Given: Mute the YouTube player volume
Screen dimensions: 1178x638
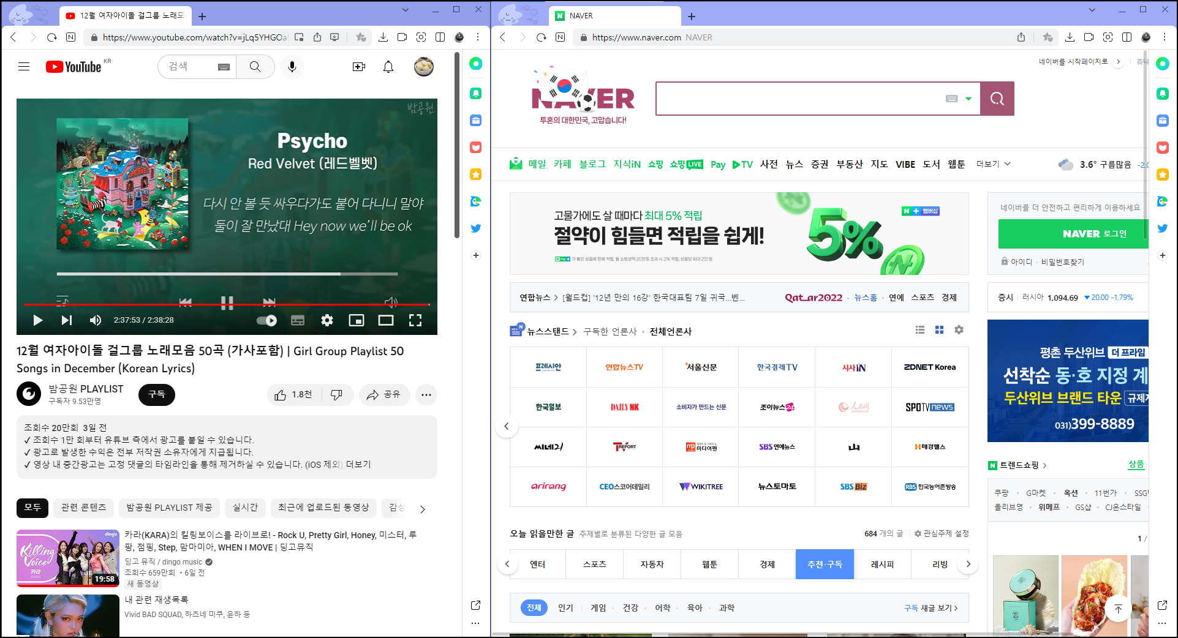Looking at the screenshot, I should point(96,320).
